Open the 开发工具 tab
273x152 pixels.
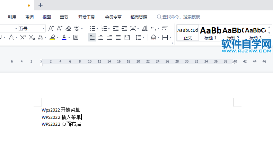pyautogui.click(x=87, y=17)
